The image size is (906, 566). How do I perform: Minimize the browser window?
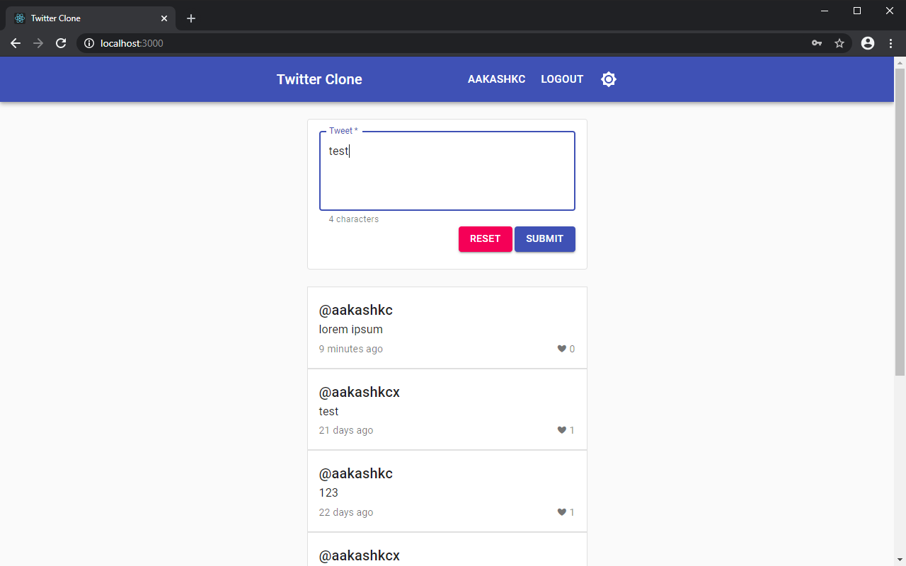pyautogui.click(x=825, y=11)
